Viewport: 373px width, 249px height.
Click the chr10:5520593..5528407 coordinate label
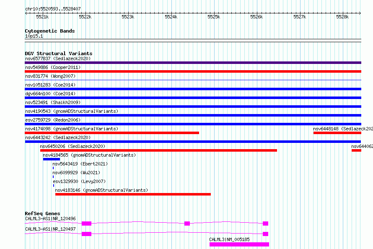coord(53,9)
